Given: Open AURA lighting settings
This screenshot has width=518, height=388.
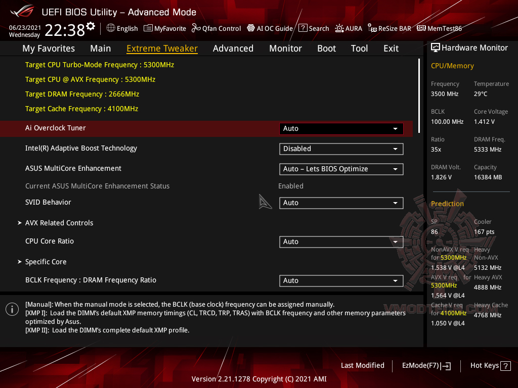Looking at the screenshot, I should point(349,28).
